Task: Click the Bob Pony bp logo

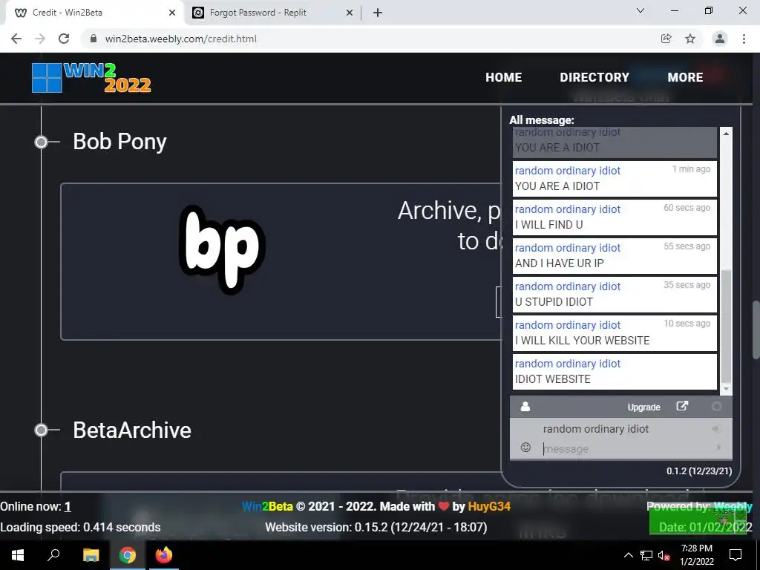Action: 223,249
